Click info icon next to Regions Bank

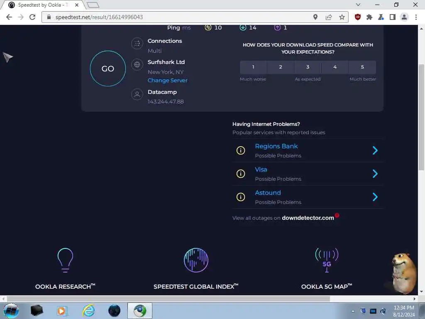click(241, 150)
